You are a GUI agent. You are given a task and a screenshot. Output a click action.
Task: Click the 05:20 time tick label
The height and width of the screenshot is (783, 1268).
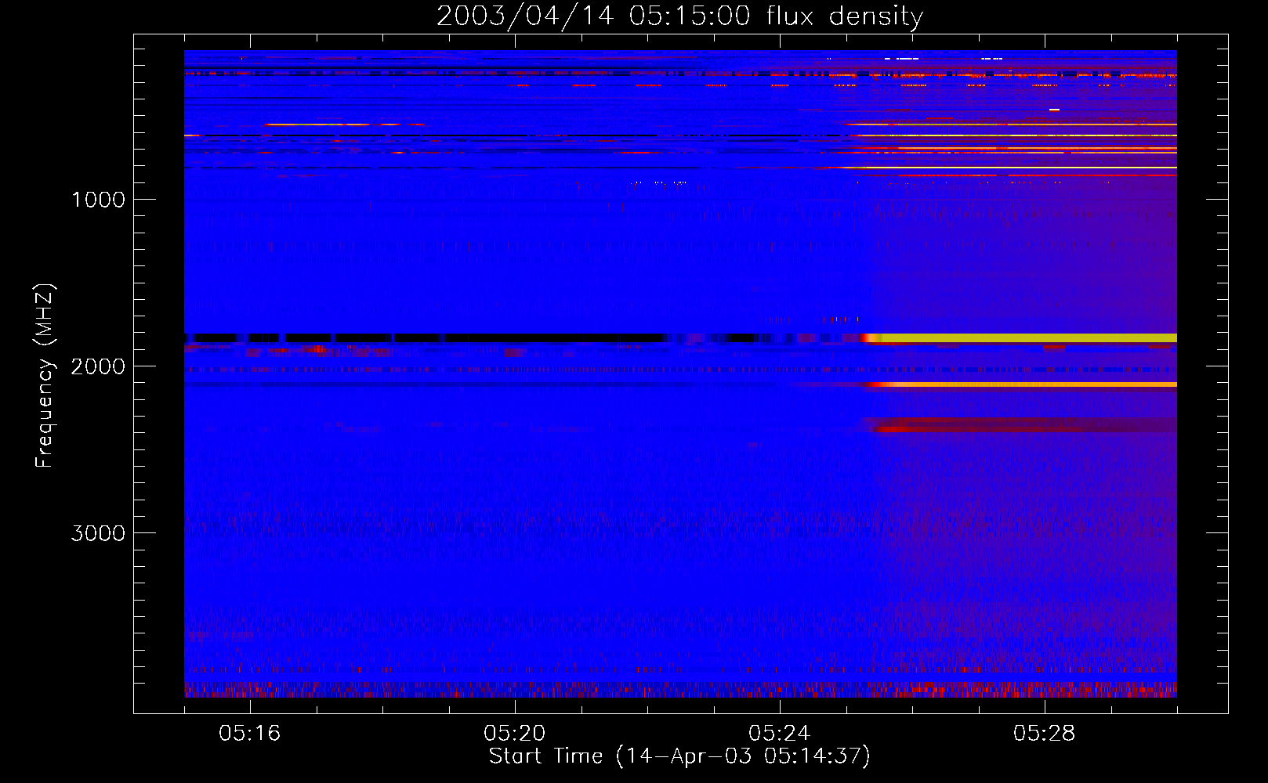(x=515, y=734)
